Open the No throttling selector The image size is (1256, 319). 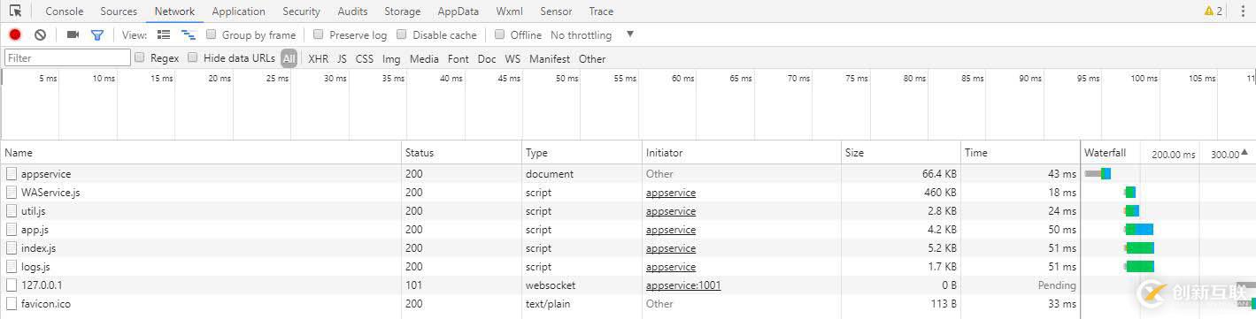[581, 35]
